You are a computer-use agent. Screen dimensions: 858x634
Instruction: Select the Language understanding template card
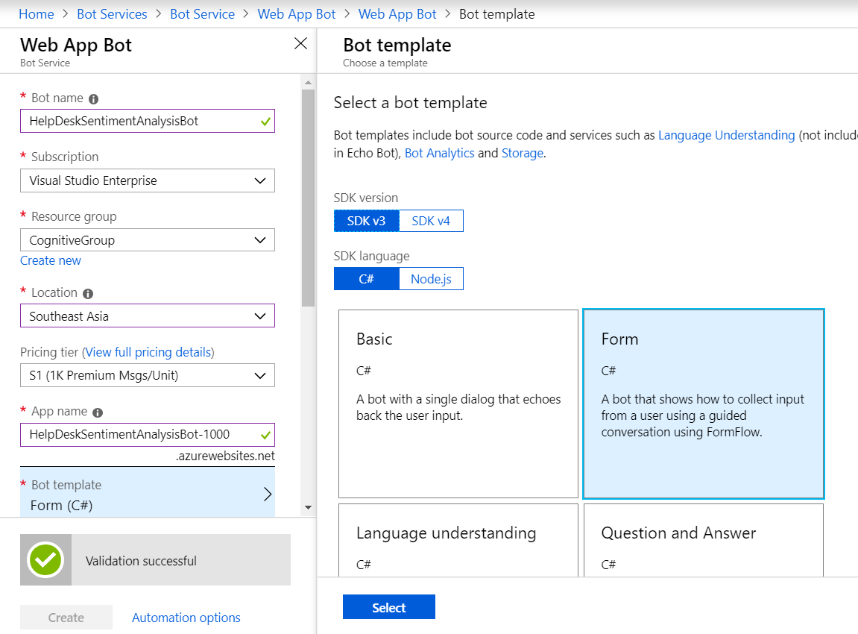[x=458, y=540]
